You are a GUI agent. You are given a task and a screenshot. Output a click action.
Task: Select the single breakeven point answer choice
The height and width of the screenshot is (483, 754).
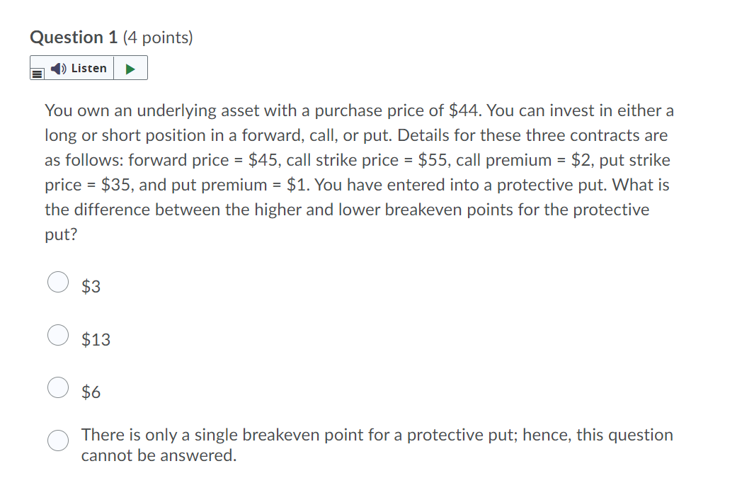click(x=57, y=441)
